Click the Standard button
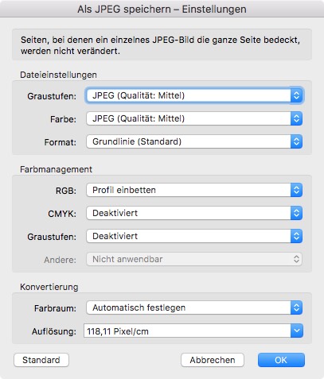Viewport: 324px width, 379px height. [x=41, y=360]
